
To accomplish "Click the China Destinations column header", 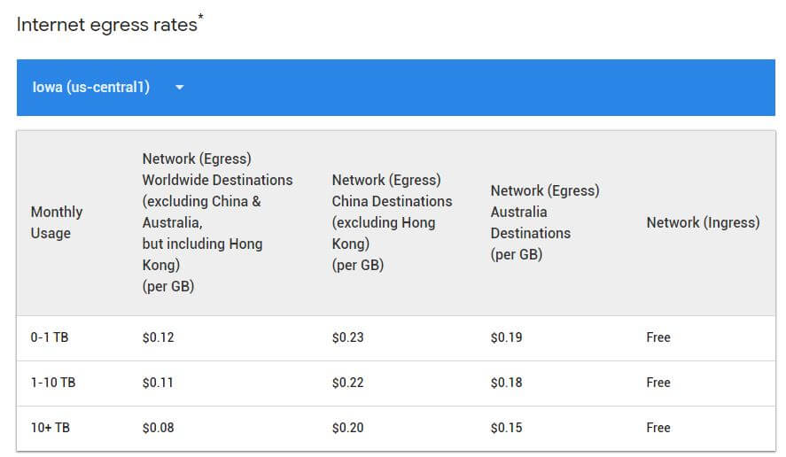I will tap(392, 222).
